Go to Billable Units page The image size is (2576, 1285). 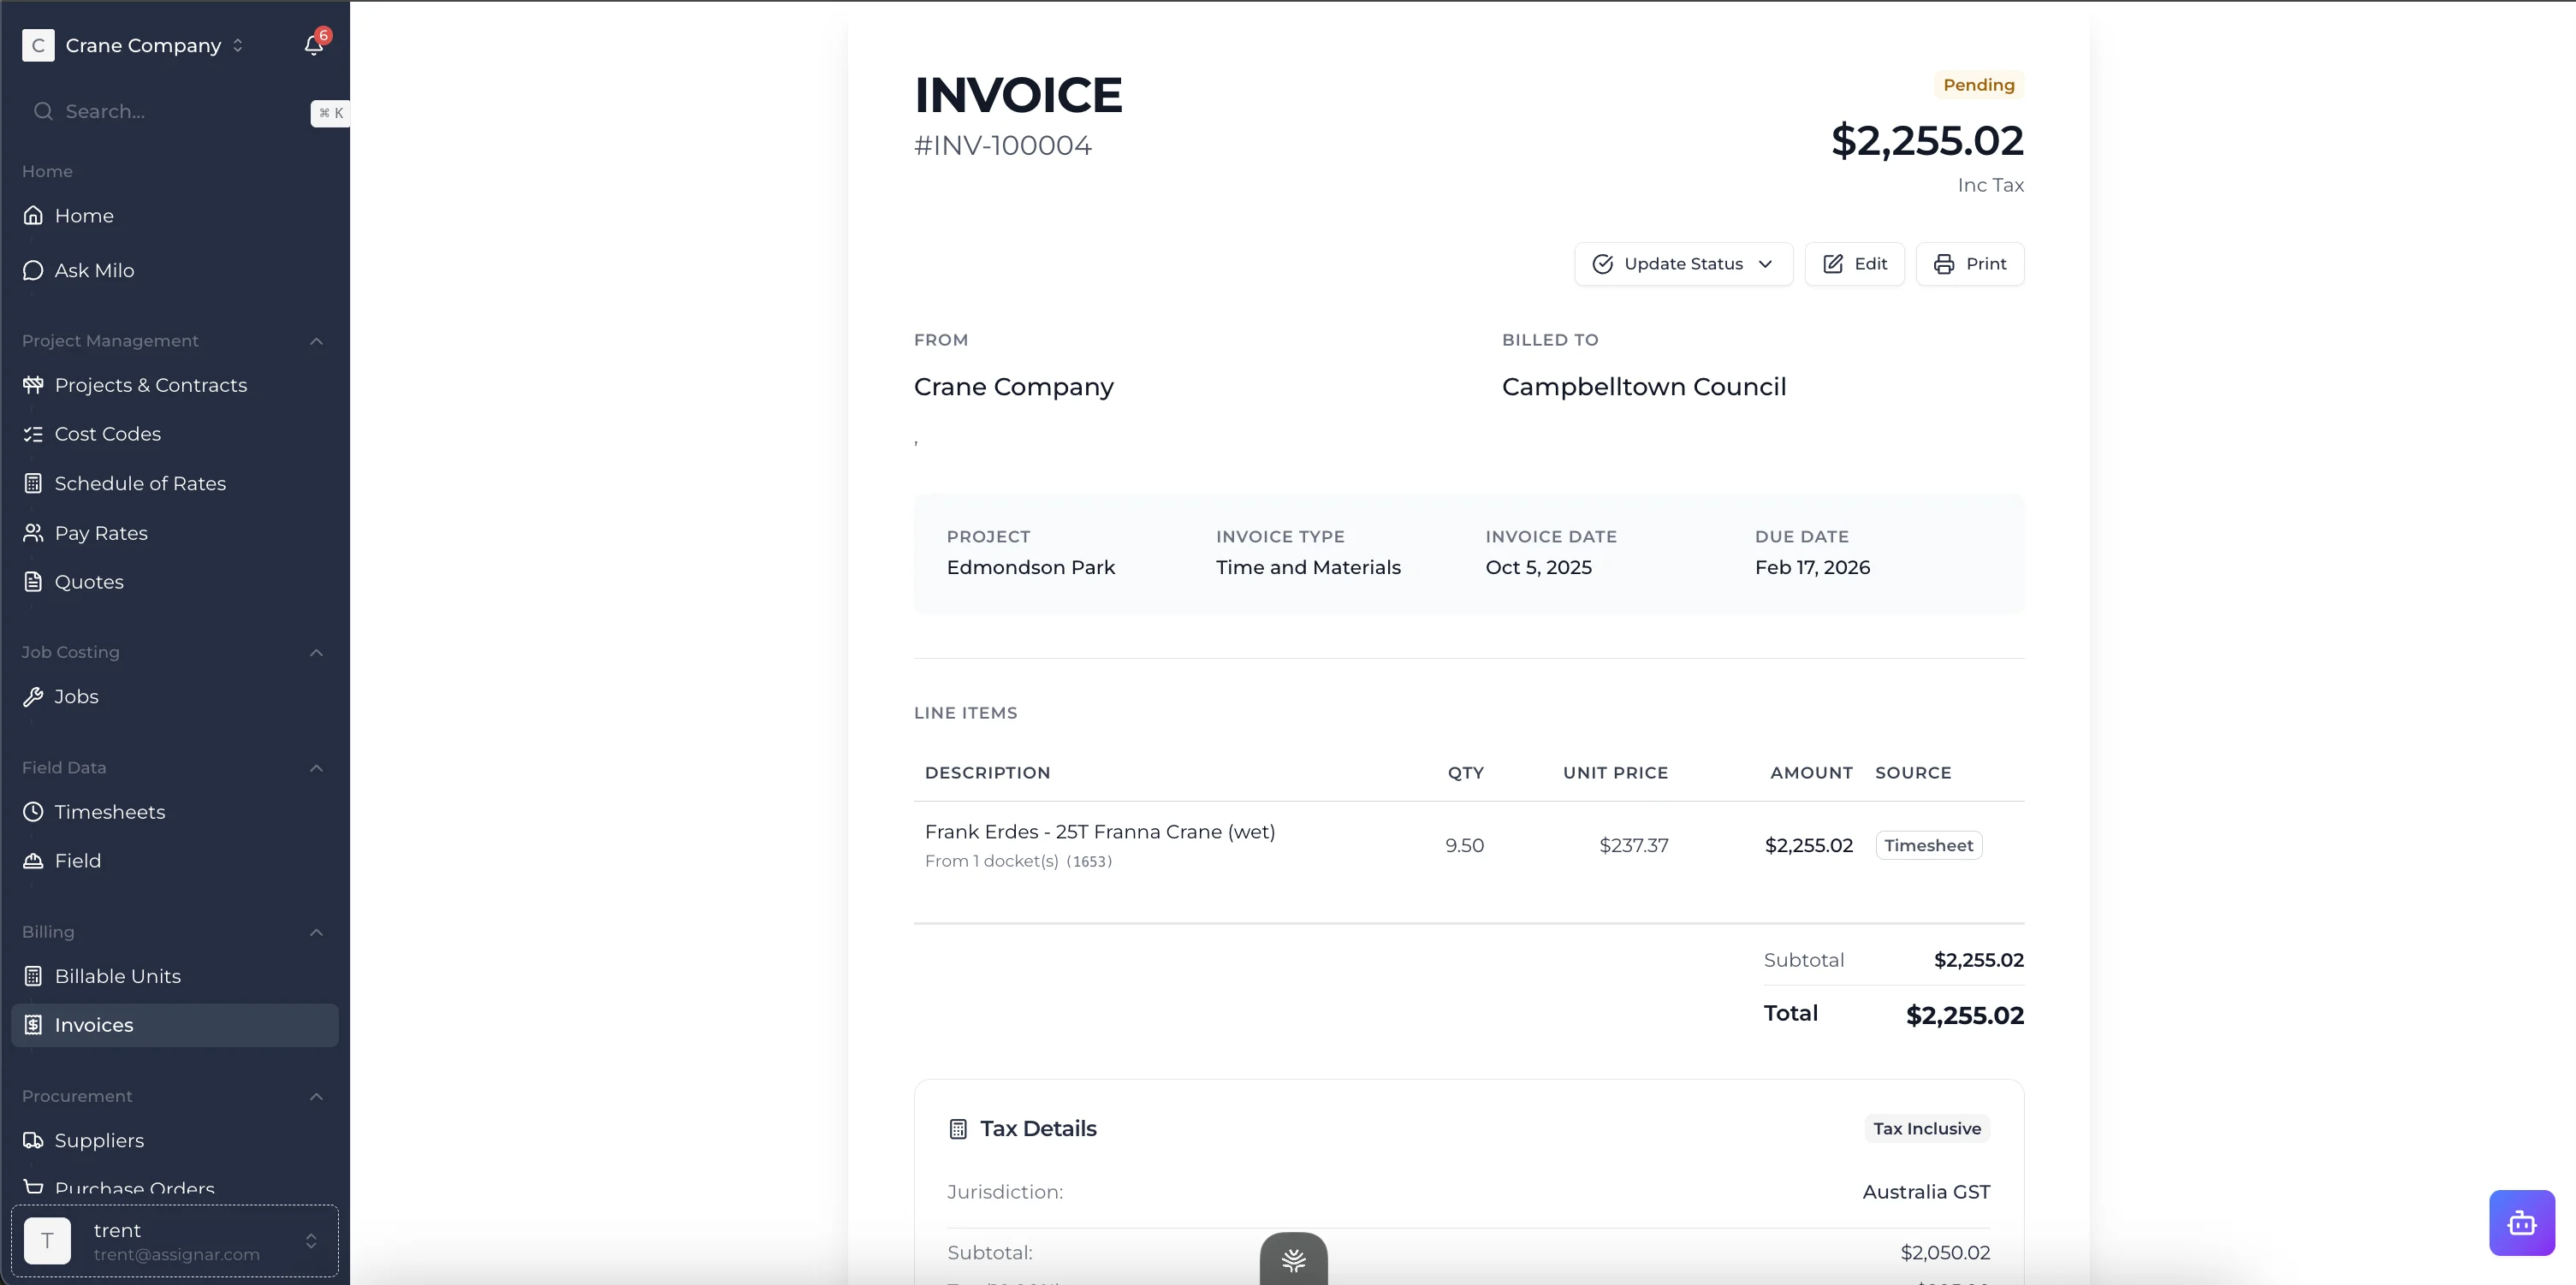point(117,976)
